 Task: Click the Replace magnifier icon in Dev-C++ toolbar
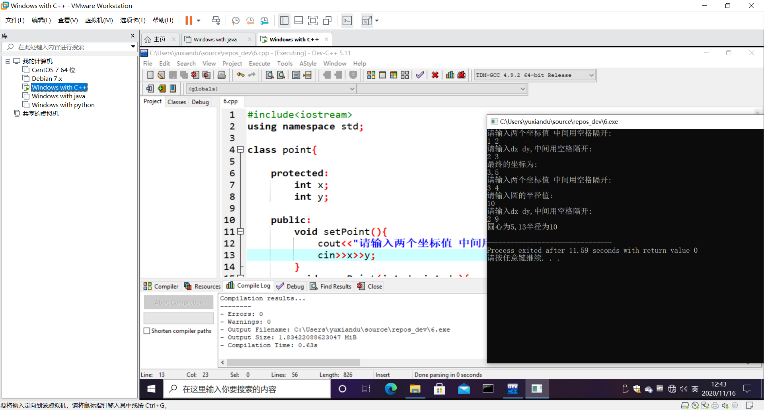(x=281, y=75)
